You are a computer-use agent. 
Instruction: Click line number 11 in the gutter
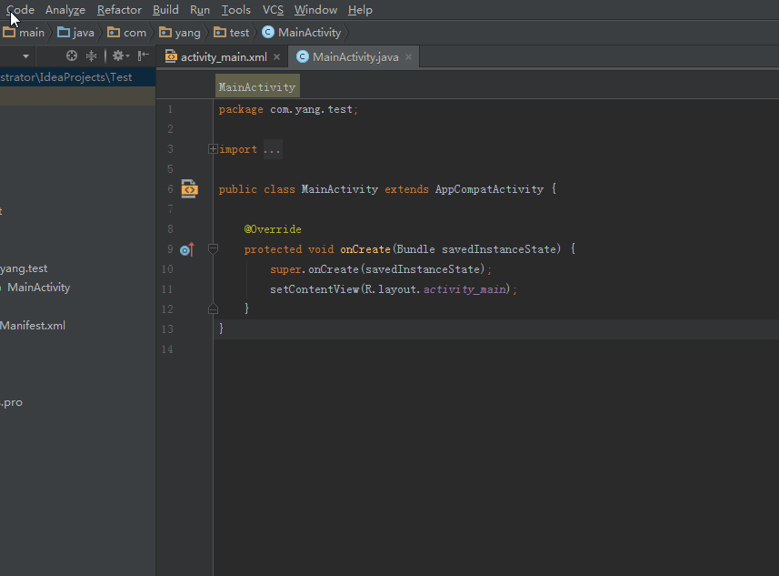167,288
